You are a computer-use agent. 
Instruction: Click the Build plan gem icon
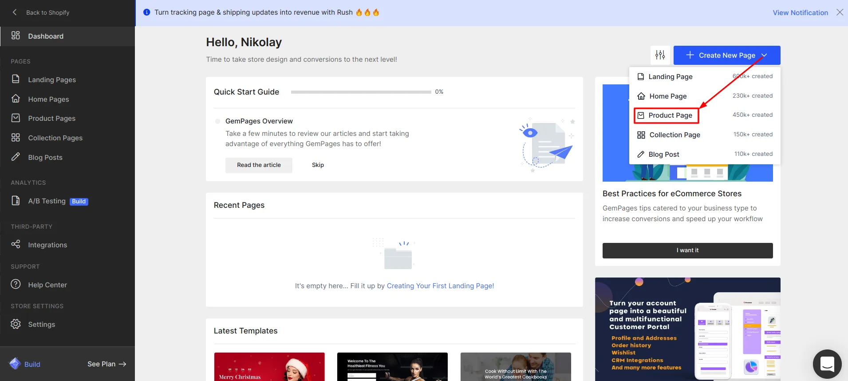(x=15, y=364)
